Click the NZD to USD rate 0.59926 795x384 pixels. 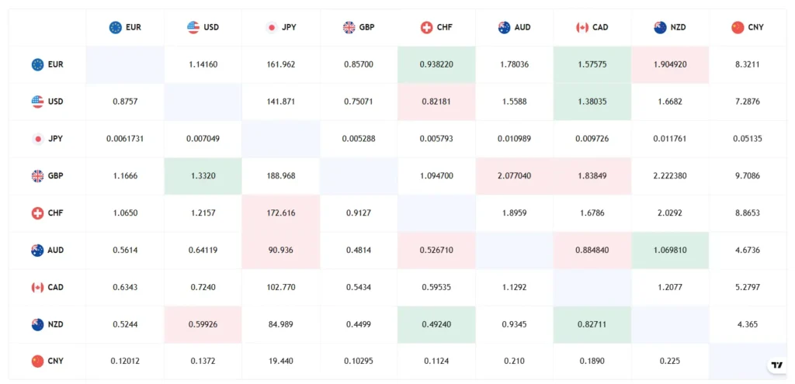tap(203, 324)
